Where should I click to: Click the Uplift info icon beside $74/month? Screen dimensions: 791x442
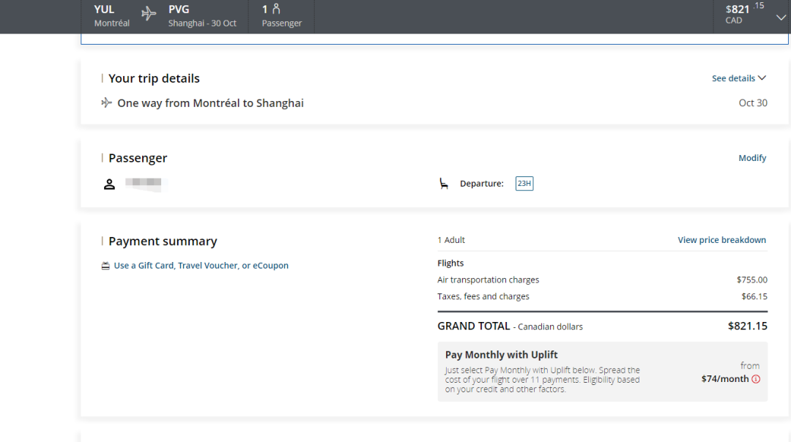point(756,379)
